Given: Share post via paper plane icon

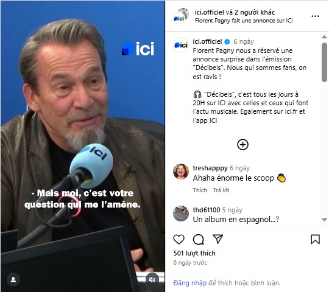Looking at the screenshot, I should (218, 239).
